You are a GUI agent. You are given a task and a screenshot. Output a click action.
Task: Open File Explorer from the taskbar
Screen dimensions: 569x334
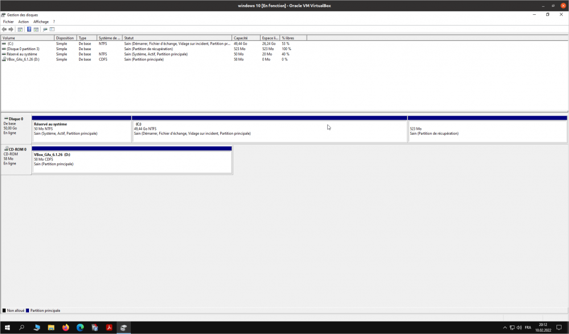[x=51, y=328]
